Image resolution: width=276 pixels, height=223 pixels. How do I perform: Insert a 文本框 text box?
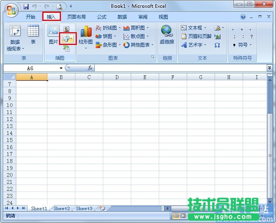193,28
